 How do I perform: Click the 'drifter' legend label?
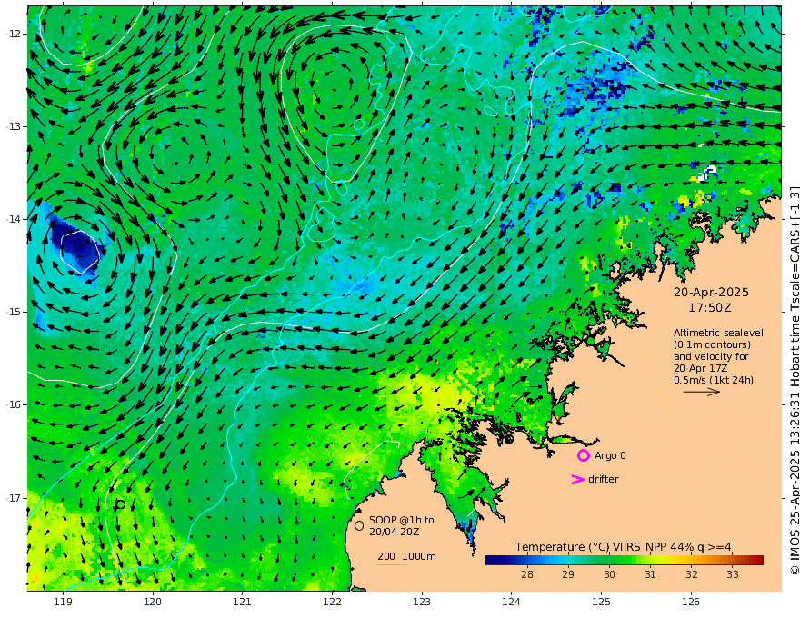(604, 479)
